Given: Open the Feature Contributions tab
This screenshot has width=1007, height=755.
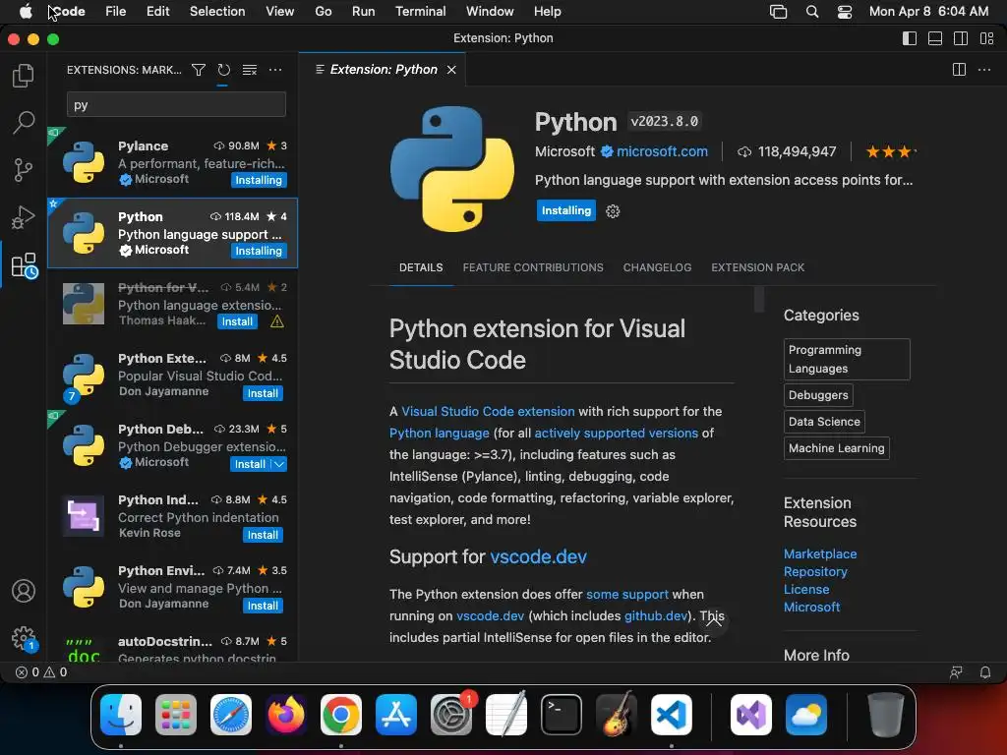Looking at the screenshot, I should point(533,267).
